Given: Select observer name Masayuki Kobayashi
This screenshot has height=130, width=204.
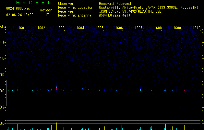Looking at the screenshot, I should pyautogui.click(x=116, y=4).
